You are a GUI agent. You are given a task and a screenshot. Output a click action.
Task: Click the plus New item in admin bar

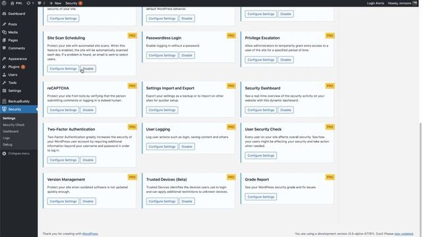(x=55, y=3)
